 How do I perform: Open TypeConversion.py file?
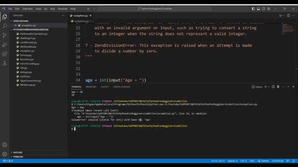(x=31, y=81)
